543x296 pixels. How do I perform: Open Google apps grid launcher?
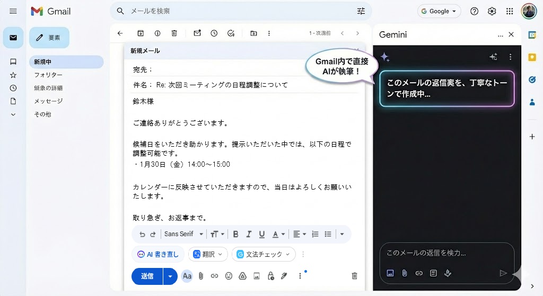[510, 11]
